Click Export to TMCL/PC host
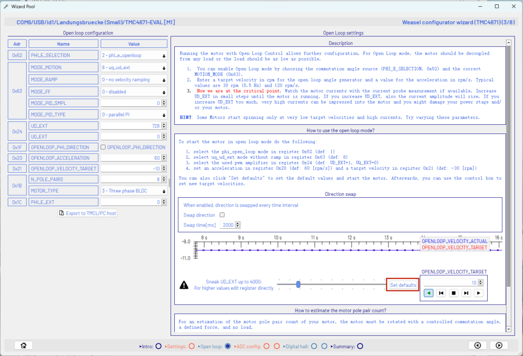This screenshot has height=356, width=523. 87,213
